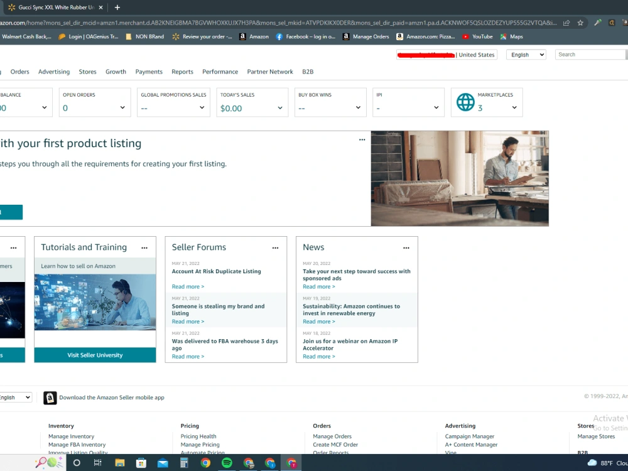This screenshot has width=628, height=471.
Task: Open a new browser tab
Action: (x=117, y=7)
